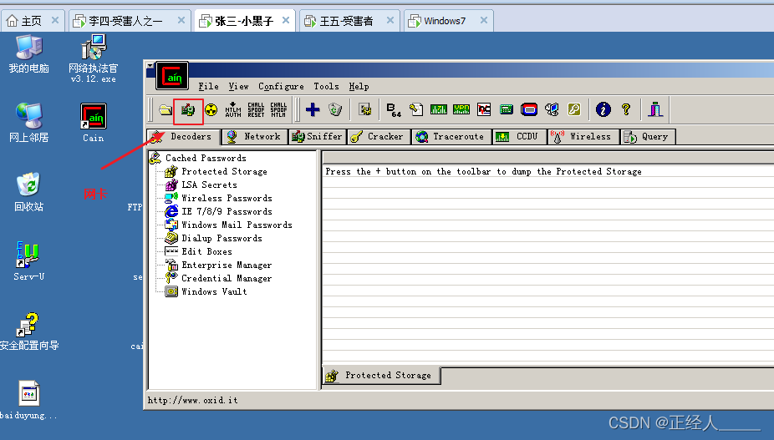774x440 pixels.
Task: Click the trash bin Remove from list icon
Action: pyautogui.click(x=335, y=109)
